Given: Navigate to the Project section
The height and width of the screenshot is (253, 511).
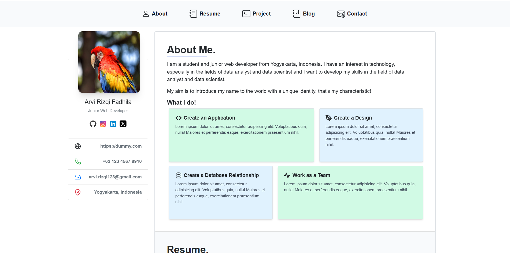Looking at the screenshot, I should [256, 14].
